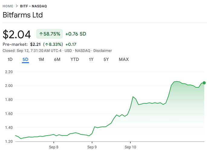The image size is (207, 151).
Task: Open the Disclaimer link
Action: tap(103, 50)
